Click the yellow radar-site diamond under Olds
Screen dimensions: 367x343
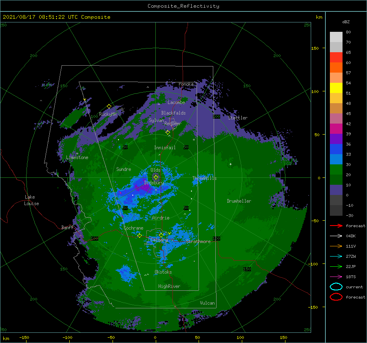[x=156, y=177]
